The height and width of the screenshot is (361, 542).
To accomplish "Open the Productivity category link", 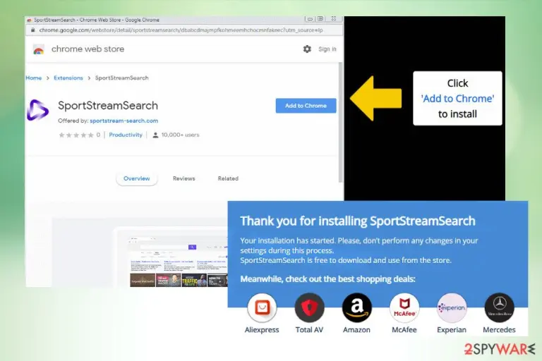I will [x=126, y=135].
